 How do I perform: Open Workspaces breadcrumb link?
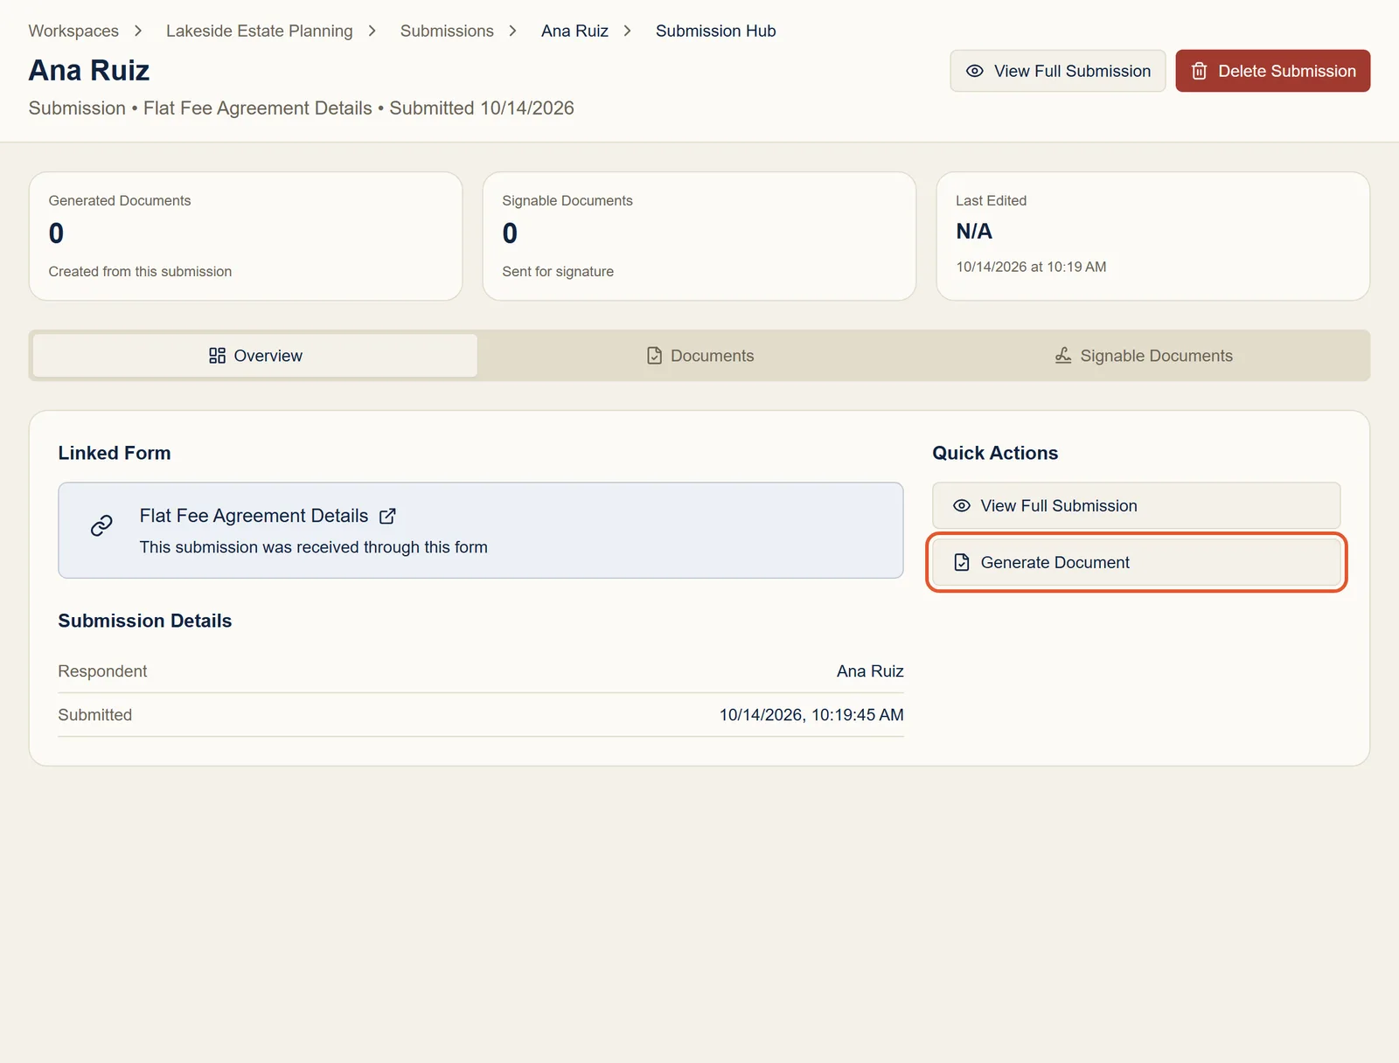click(73, 31)
